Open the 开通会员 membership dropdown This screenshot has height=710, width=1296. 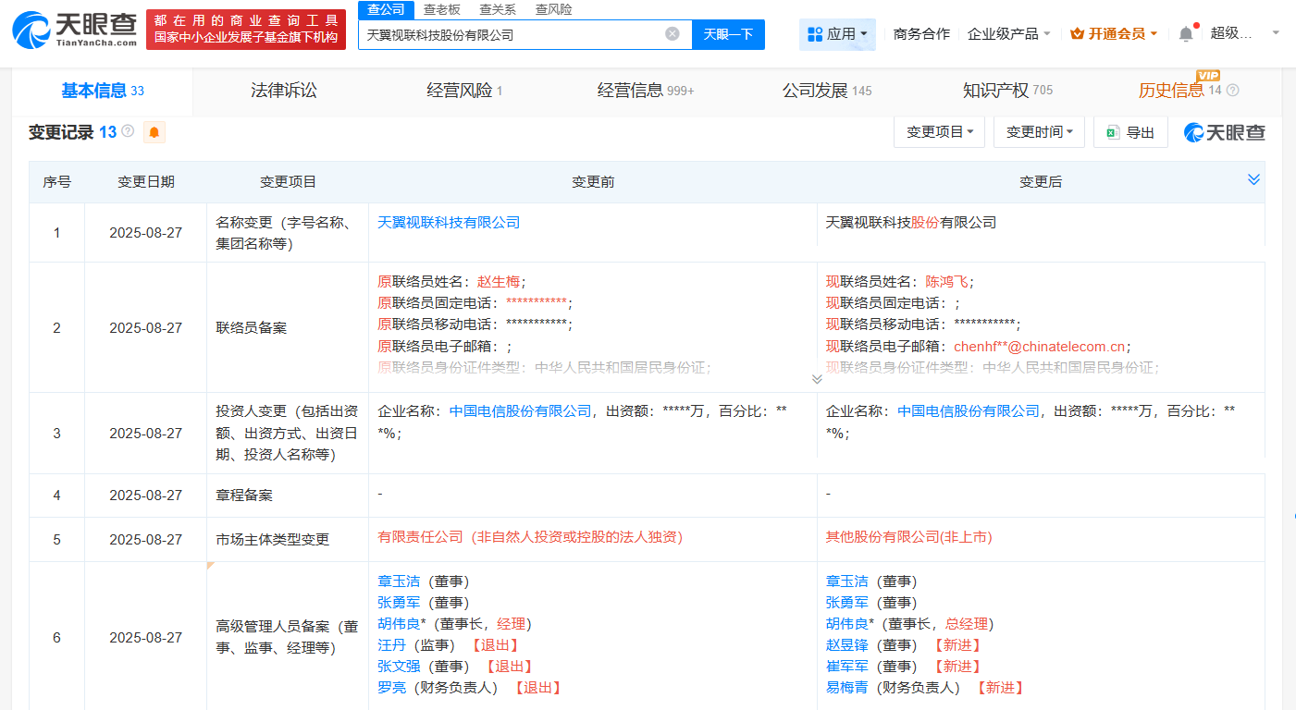click(1114, 34)
